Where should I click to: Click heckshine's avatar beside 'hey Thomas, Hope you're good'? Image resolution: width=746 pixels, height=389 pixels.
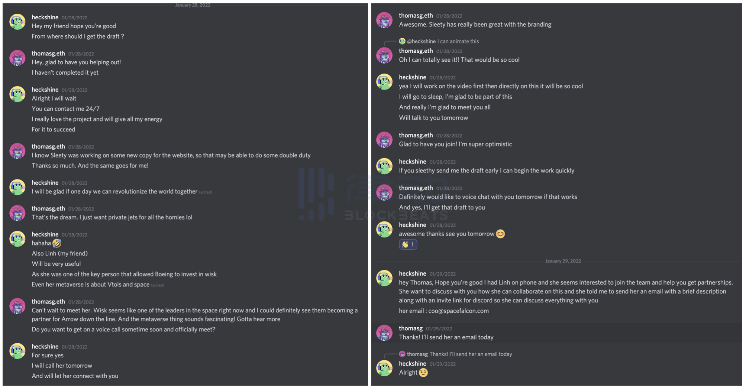[384, 278]
